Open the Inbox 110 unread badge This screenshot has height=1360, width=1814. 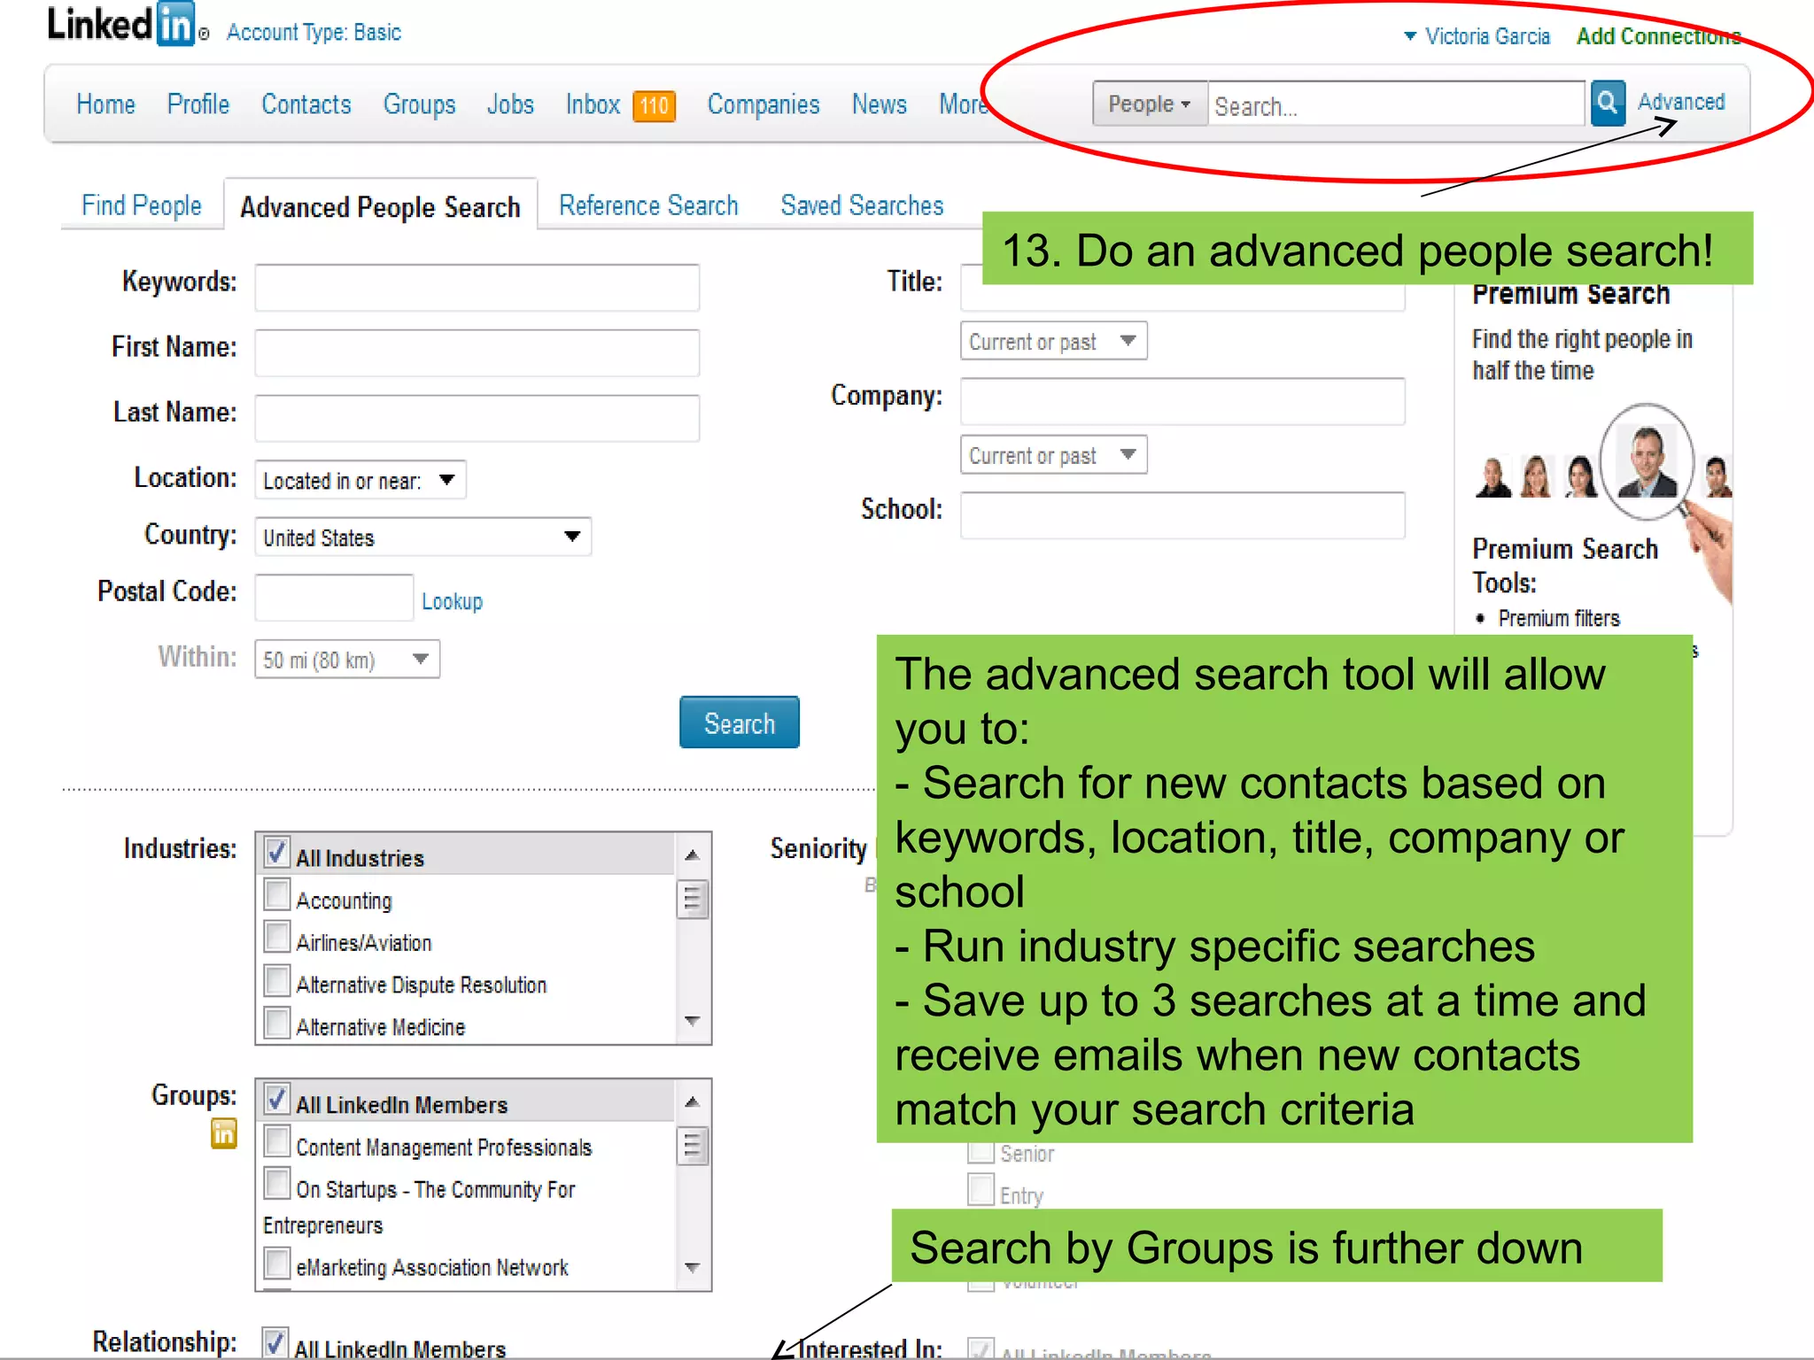[x=654, y=106]
